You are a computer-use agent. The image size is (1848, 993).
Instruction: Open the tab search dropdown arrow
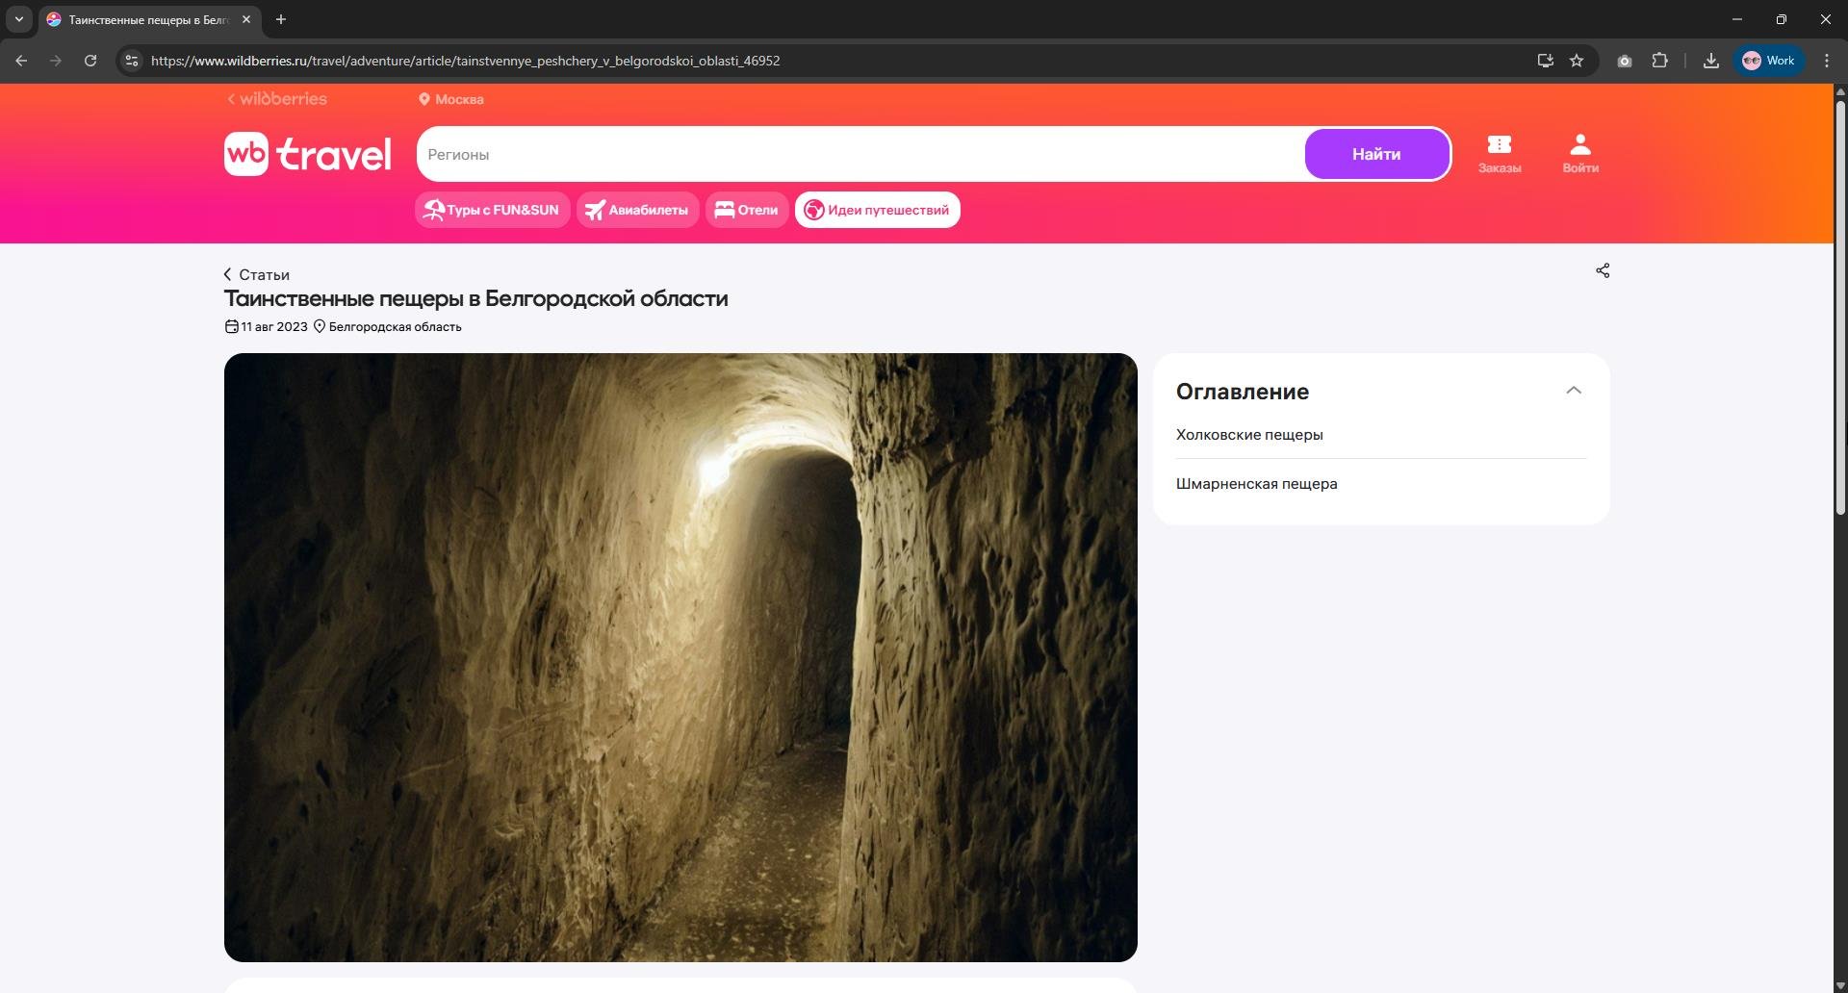(18, 19)
